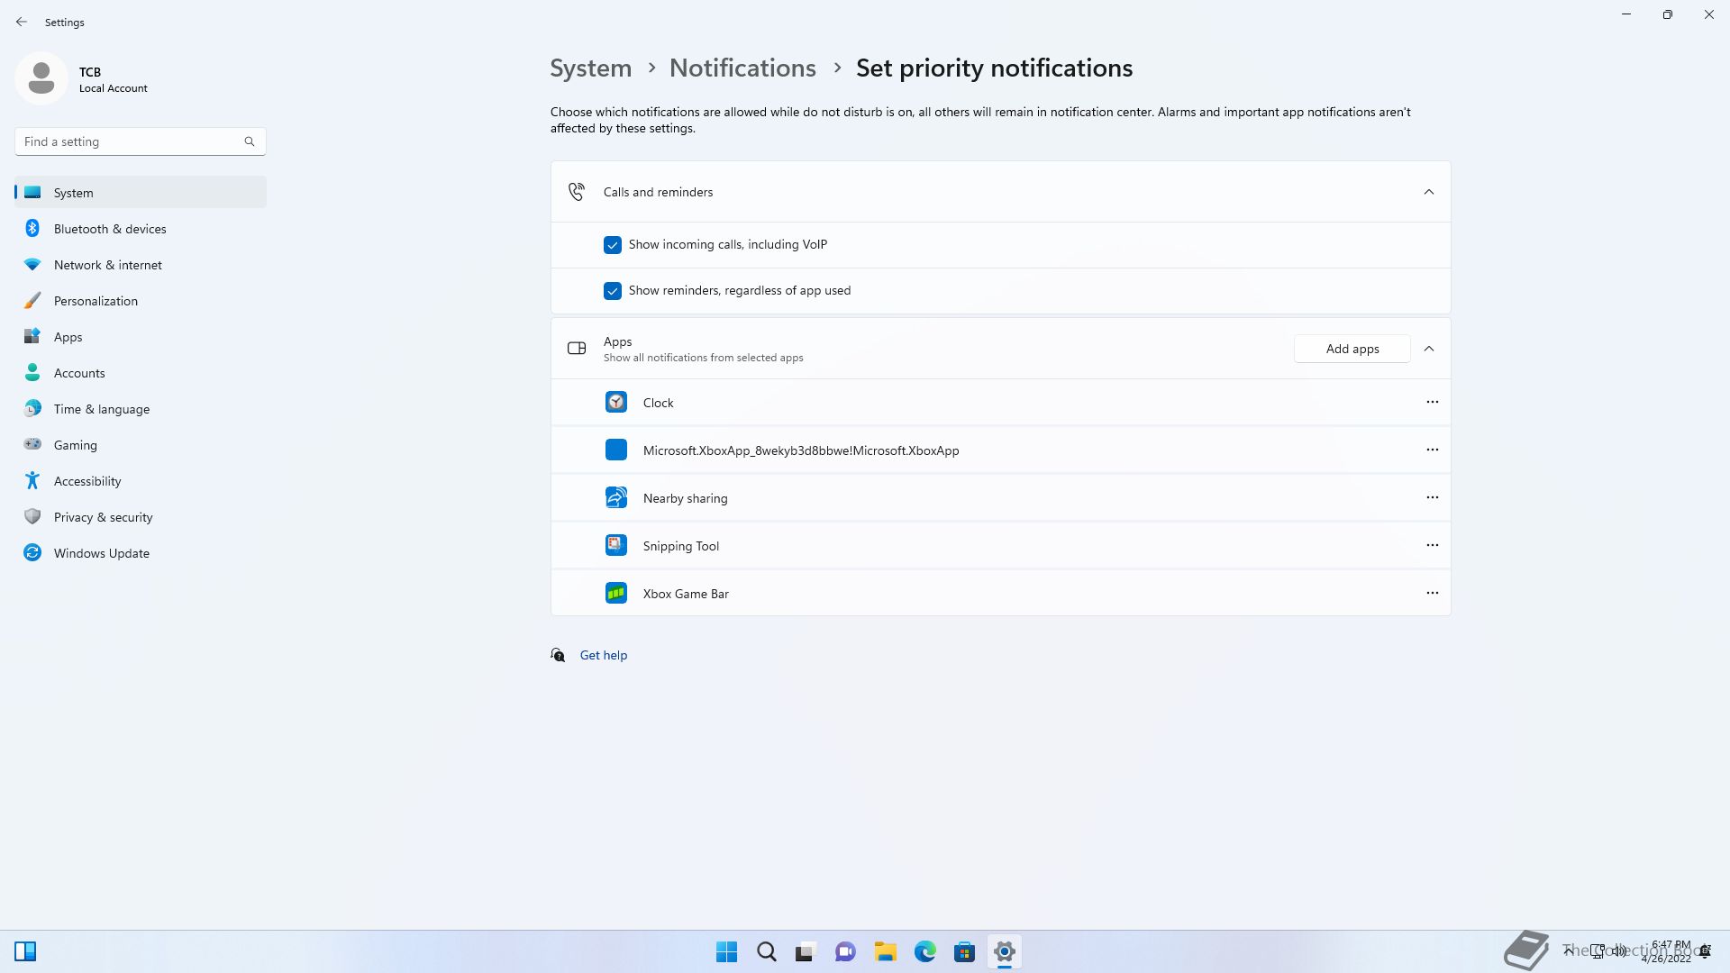This screenshot has height=973, width=1730.
Task: Collapse the Calls and reminders section
Action: (1428, 192)
